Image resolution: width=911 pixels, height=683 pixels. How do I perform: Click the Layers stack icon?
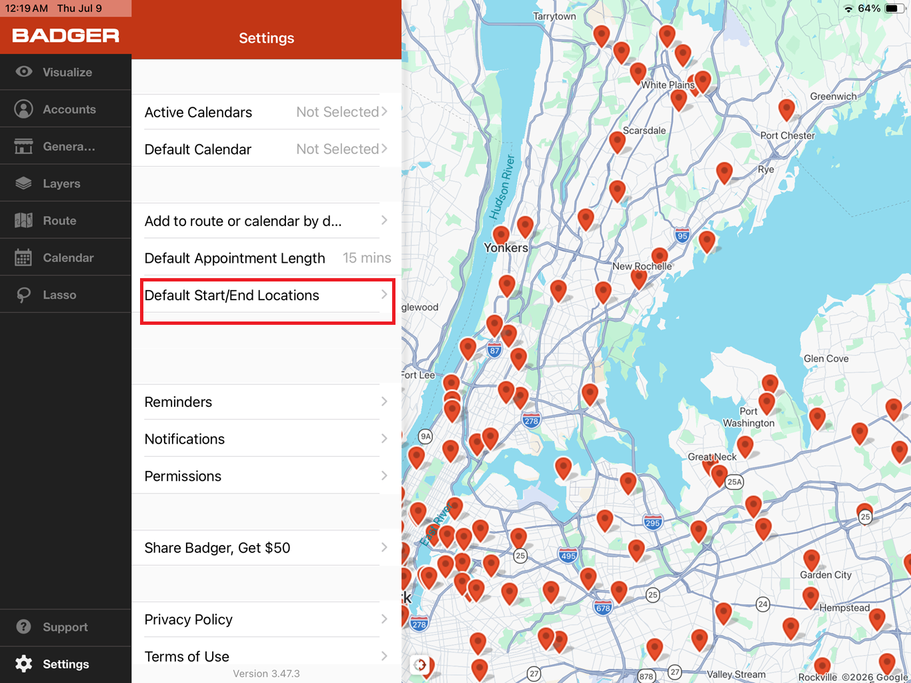click(24, 183)
